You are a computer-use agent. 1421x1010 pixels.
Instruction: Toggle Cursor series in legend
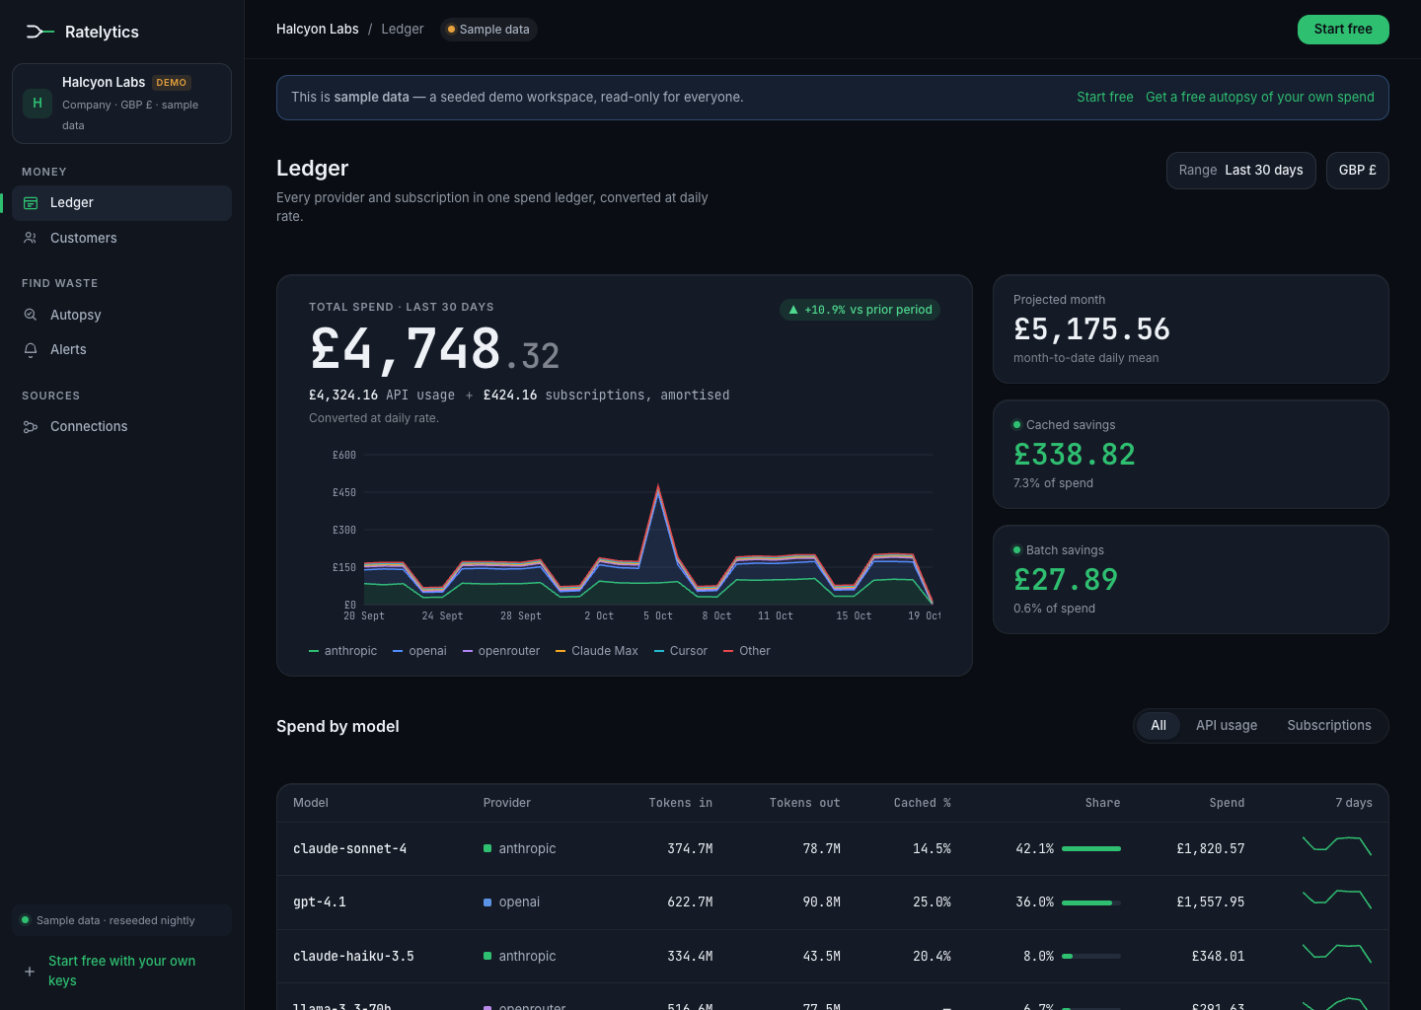pos(681,651)
